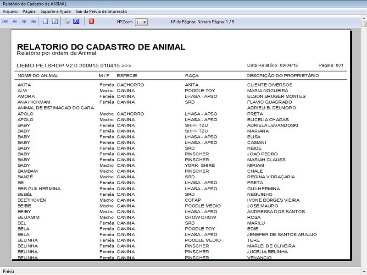This screenshot has width=367, height=275.
Task: Go to the first page of the report
Action: (x=5, y=22)
